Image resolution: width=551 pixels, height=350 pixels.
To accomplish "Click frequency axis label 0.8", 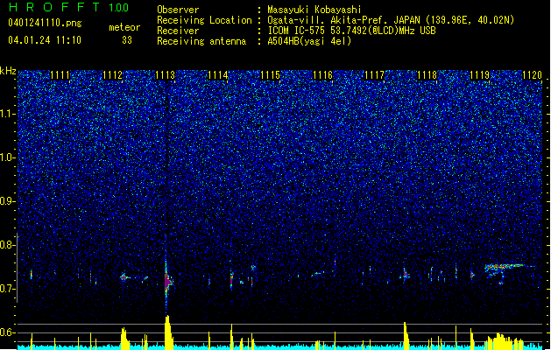I will click(8, 245).
